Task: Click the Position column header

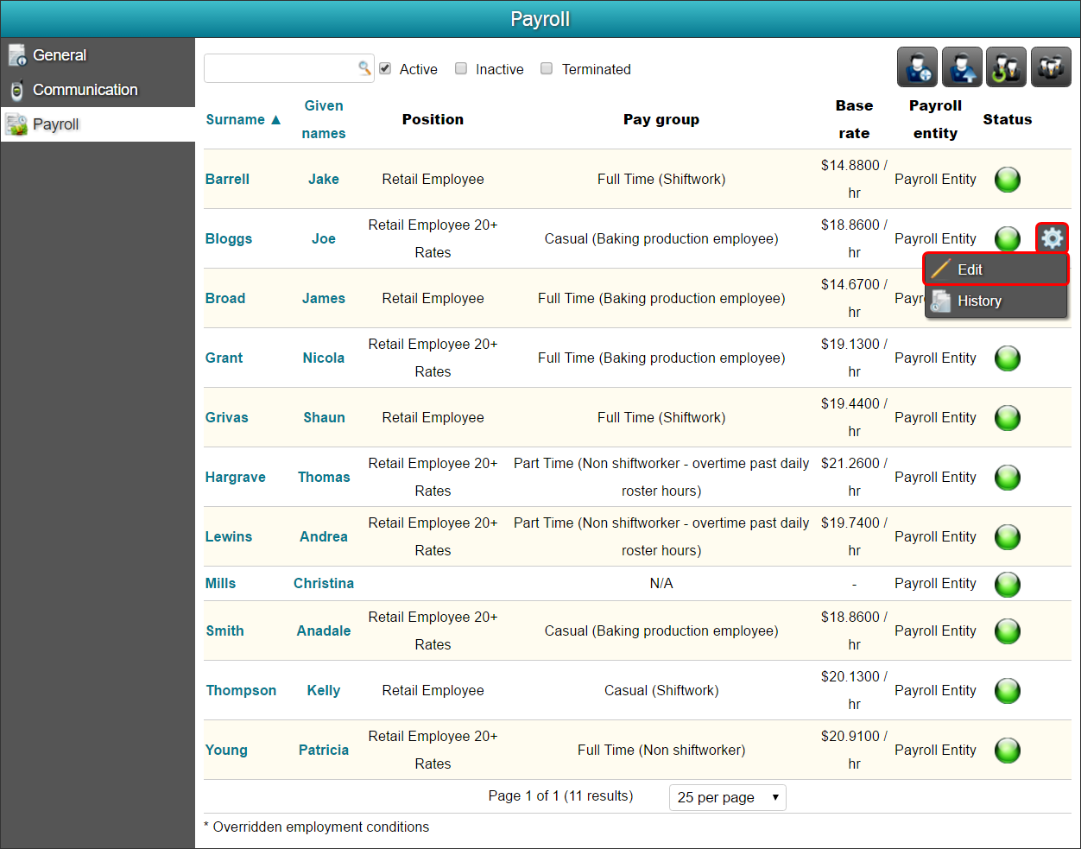Action: (x=433, y=119)
